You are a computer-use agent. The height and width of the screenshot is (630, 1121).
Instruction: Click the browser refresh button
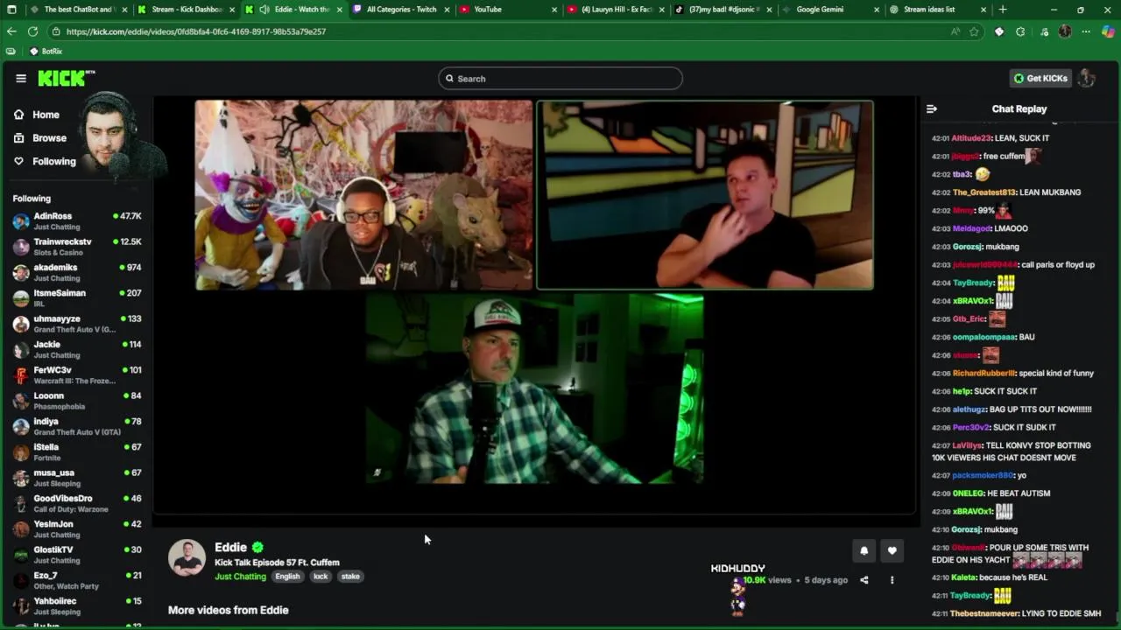[32, 31]
